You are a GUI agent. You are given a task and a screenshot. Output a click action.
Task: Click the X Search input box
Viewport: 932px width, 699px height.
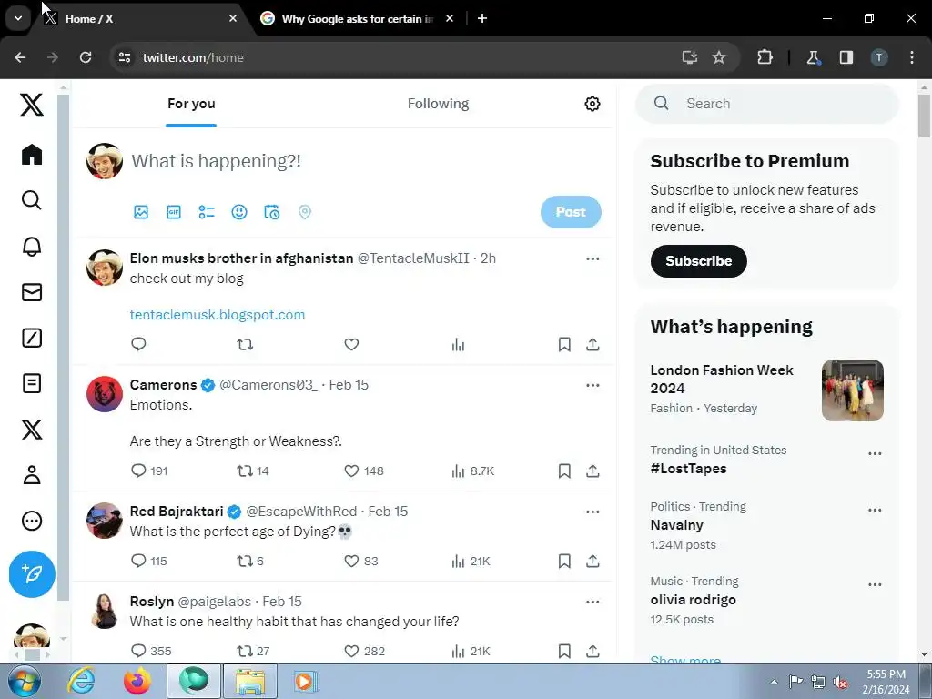click(766, 104)
